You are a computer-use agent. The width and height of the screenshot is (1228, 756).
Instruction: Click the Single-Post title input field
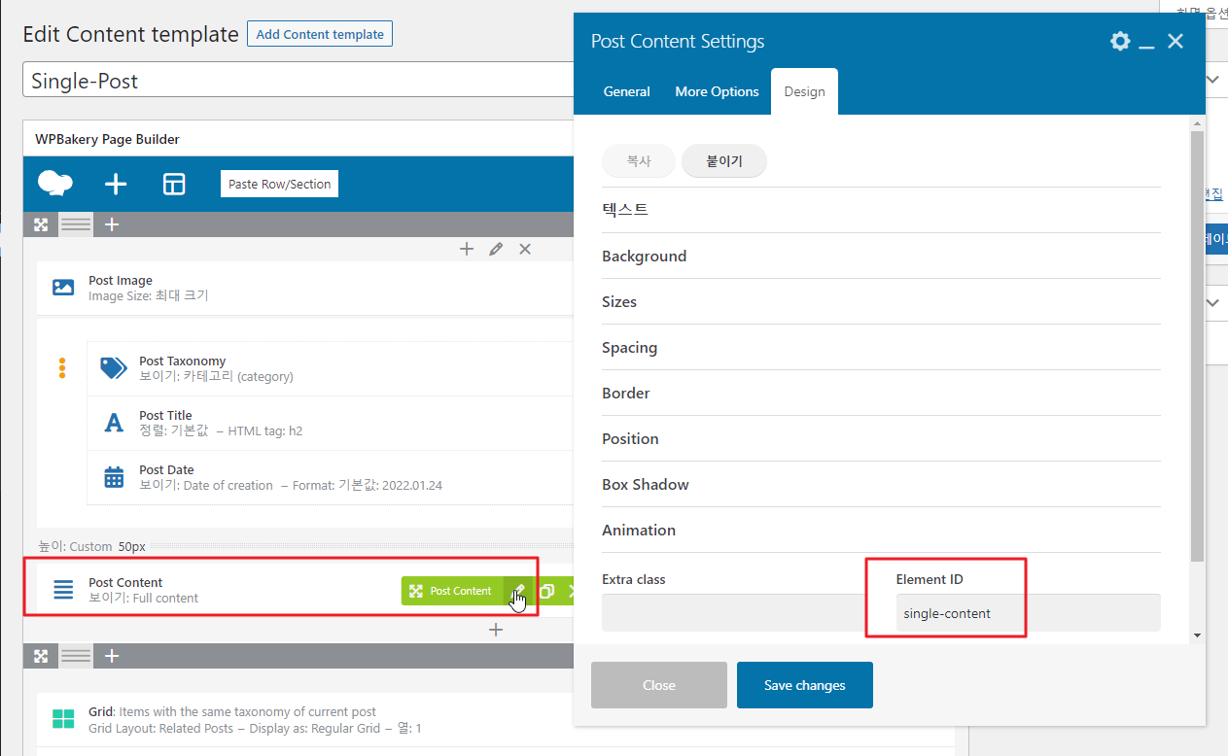298,81
